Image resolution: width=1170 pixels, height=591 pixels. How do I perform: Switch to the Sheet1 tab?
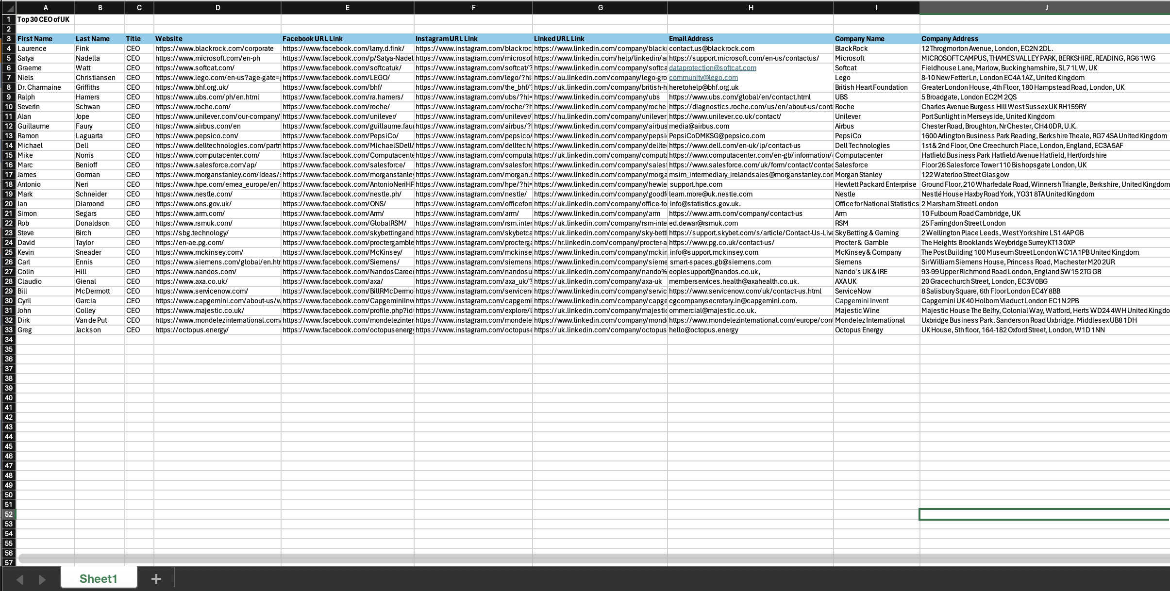tap(99, 578)
